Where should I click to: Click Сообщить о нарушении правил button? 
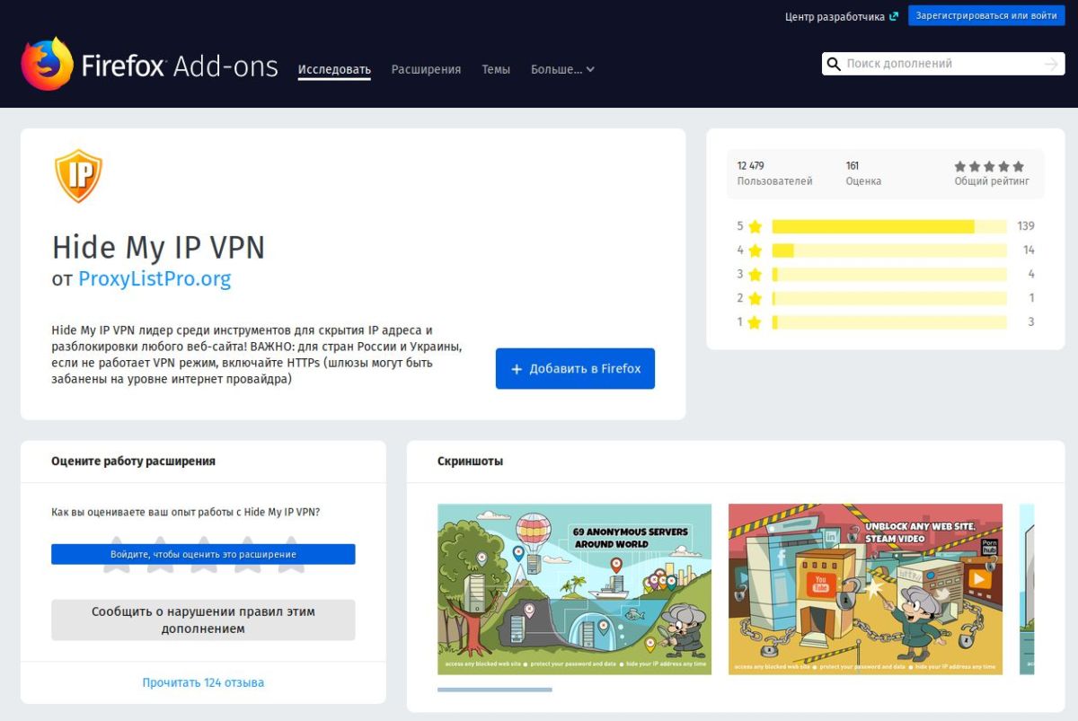click(x=203, y=620)
